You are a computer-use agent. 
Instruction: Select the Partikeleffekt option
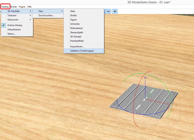point(77,41)
